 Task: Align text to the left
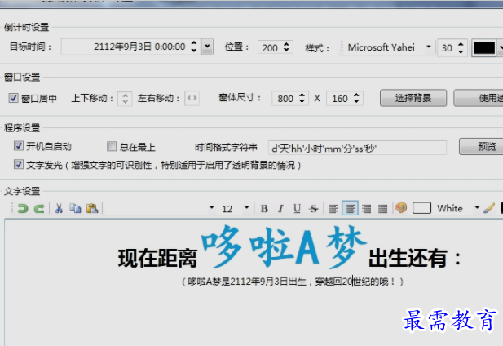(333, 209)
